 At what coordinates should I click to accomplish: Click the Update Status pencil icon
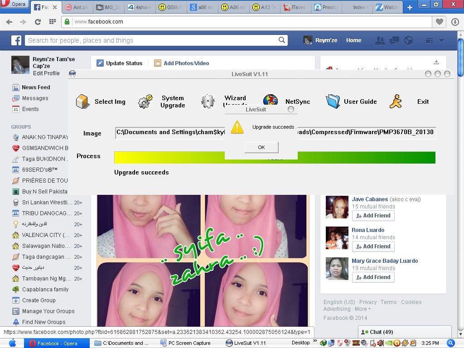coord(100,63)
